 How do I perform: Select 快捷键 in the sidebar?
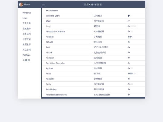(26, 60)
